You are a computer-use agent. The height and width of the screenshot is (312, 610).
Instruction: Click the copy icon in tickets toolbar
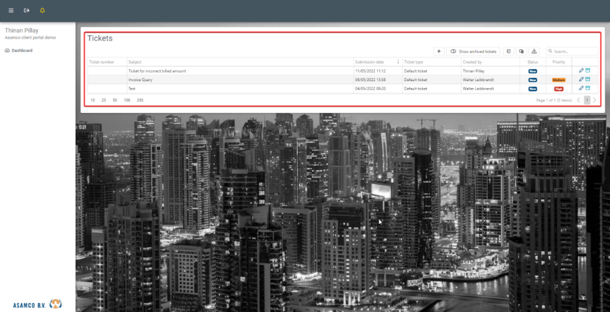(521, 51)
